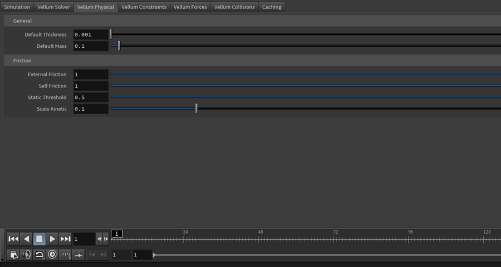
Task: Click the Scale Kinetic slider handle
Action: (x=197, y=109)
